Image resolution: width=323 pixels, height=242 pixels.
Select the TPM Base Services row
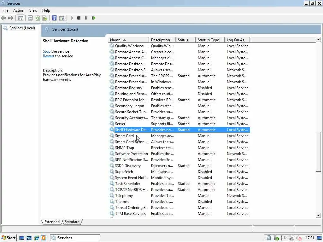coord(179,213)
